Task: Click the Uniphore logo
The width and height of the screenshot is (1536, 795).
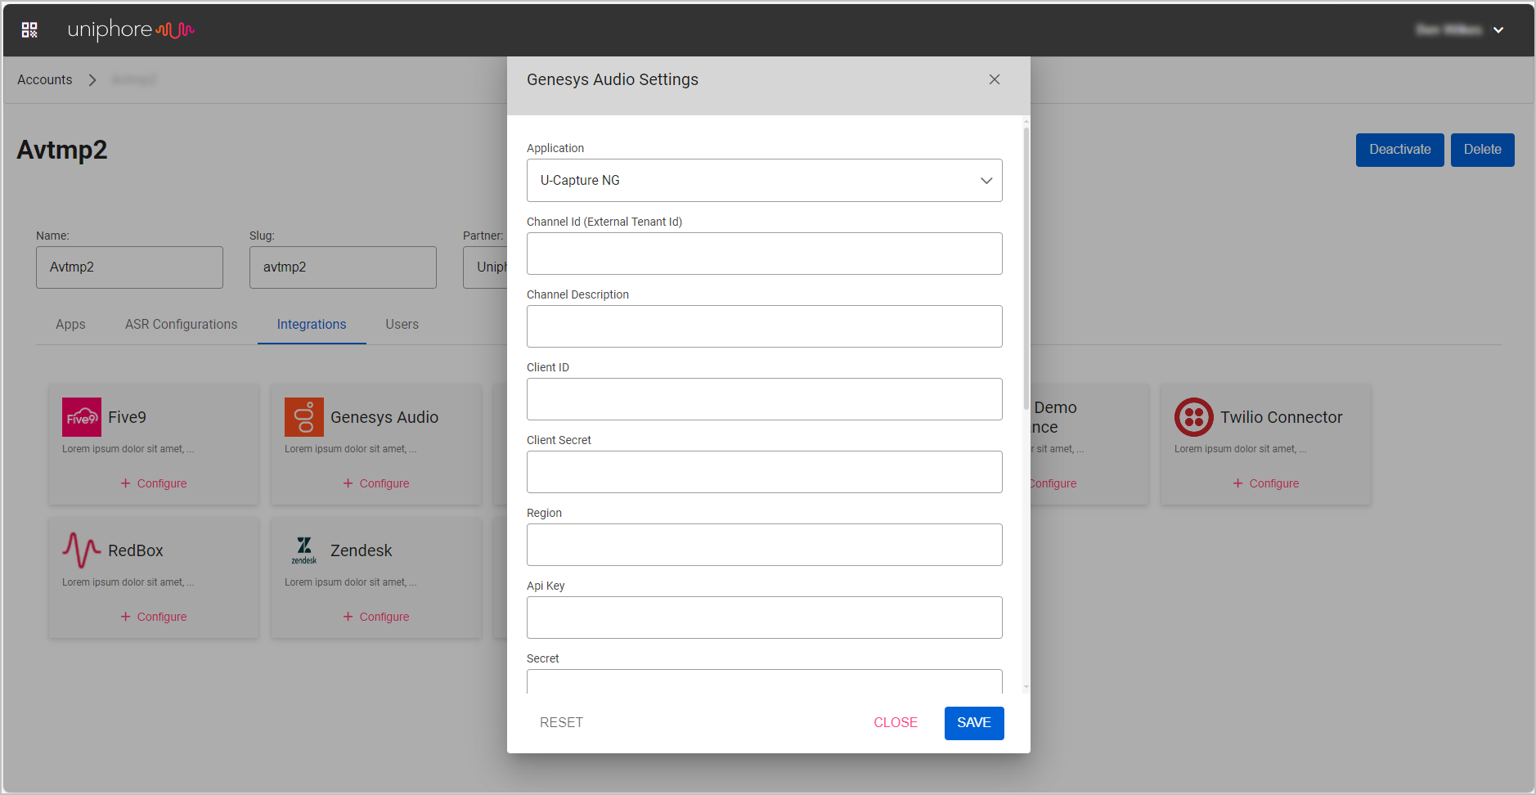Action: [131, 30]
